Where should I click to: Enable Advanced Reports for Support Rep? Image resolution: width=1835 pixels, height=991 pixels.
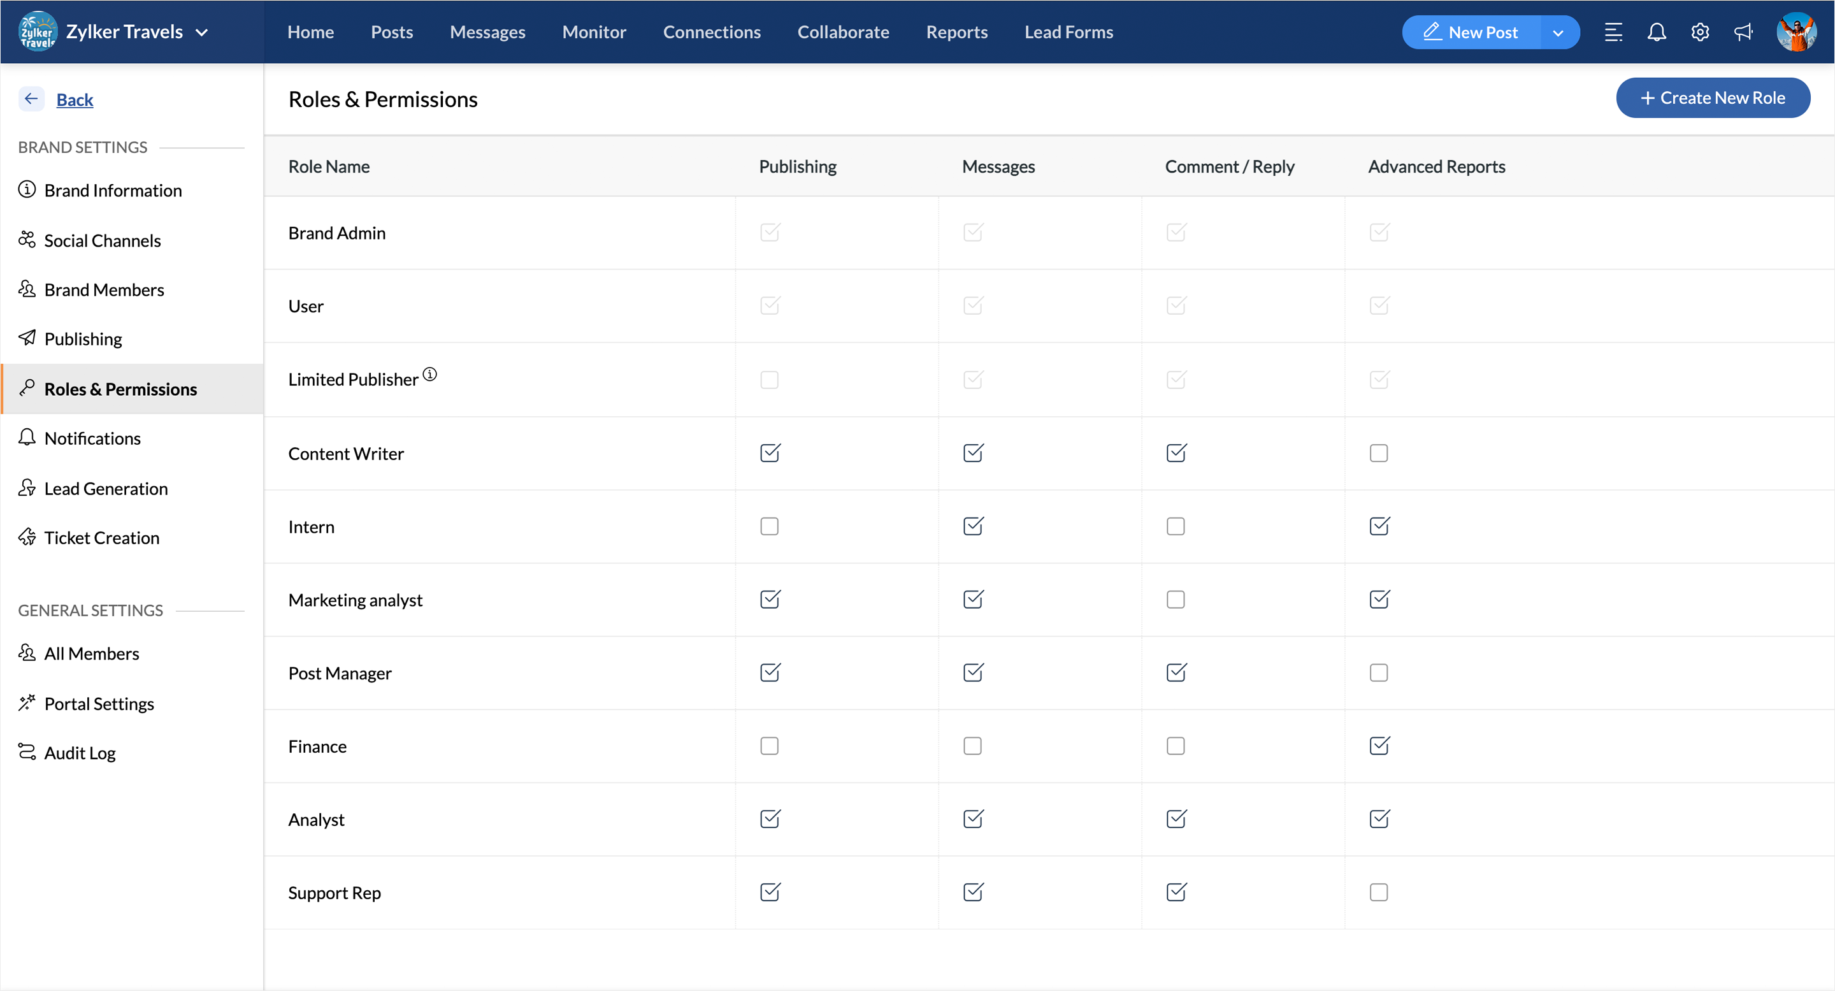pyautogui.click(x=1378, y=892)
